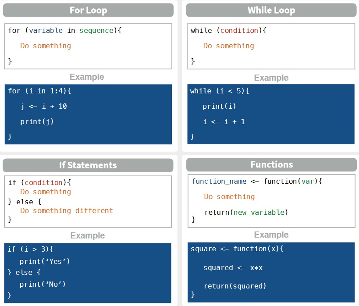This screenshot has height=306, width=359.
Task: Select the Functions header bar
Action: tap(271, 164)
